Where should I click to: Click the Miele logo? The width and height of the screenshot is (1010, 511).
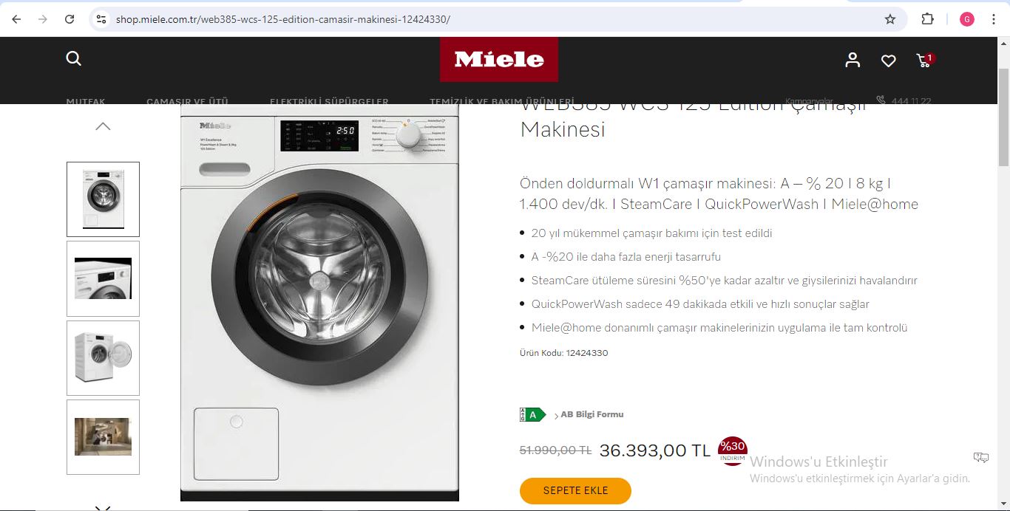pyautogui.click(x=499, y=59)
